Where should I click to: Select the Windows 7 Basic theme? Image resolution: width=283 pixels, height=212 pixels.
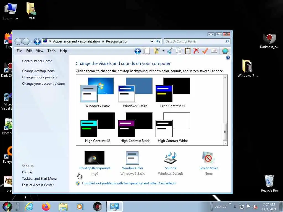click(97, 93)
